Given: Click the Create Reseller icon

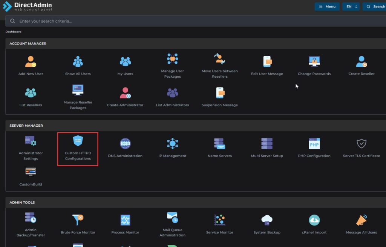Looking at the screenshot, I should pyautogui.click(x=361, y=61).
